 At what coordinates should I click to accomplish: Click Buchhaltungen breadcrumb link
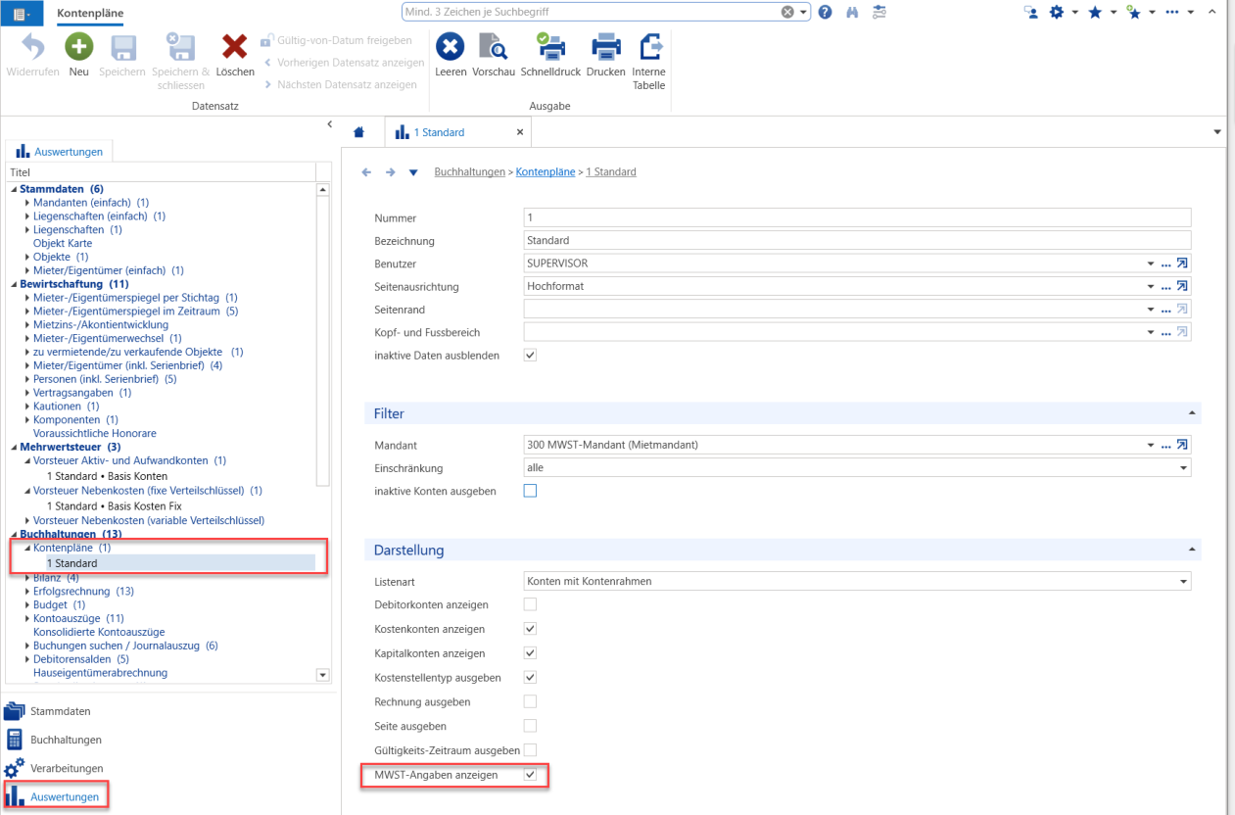[x=470, y=172]
